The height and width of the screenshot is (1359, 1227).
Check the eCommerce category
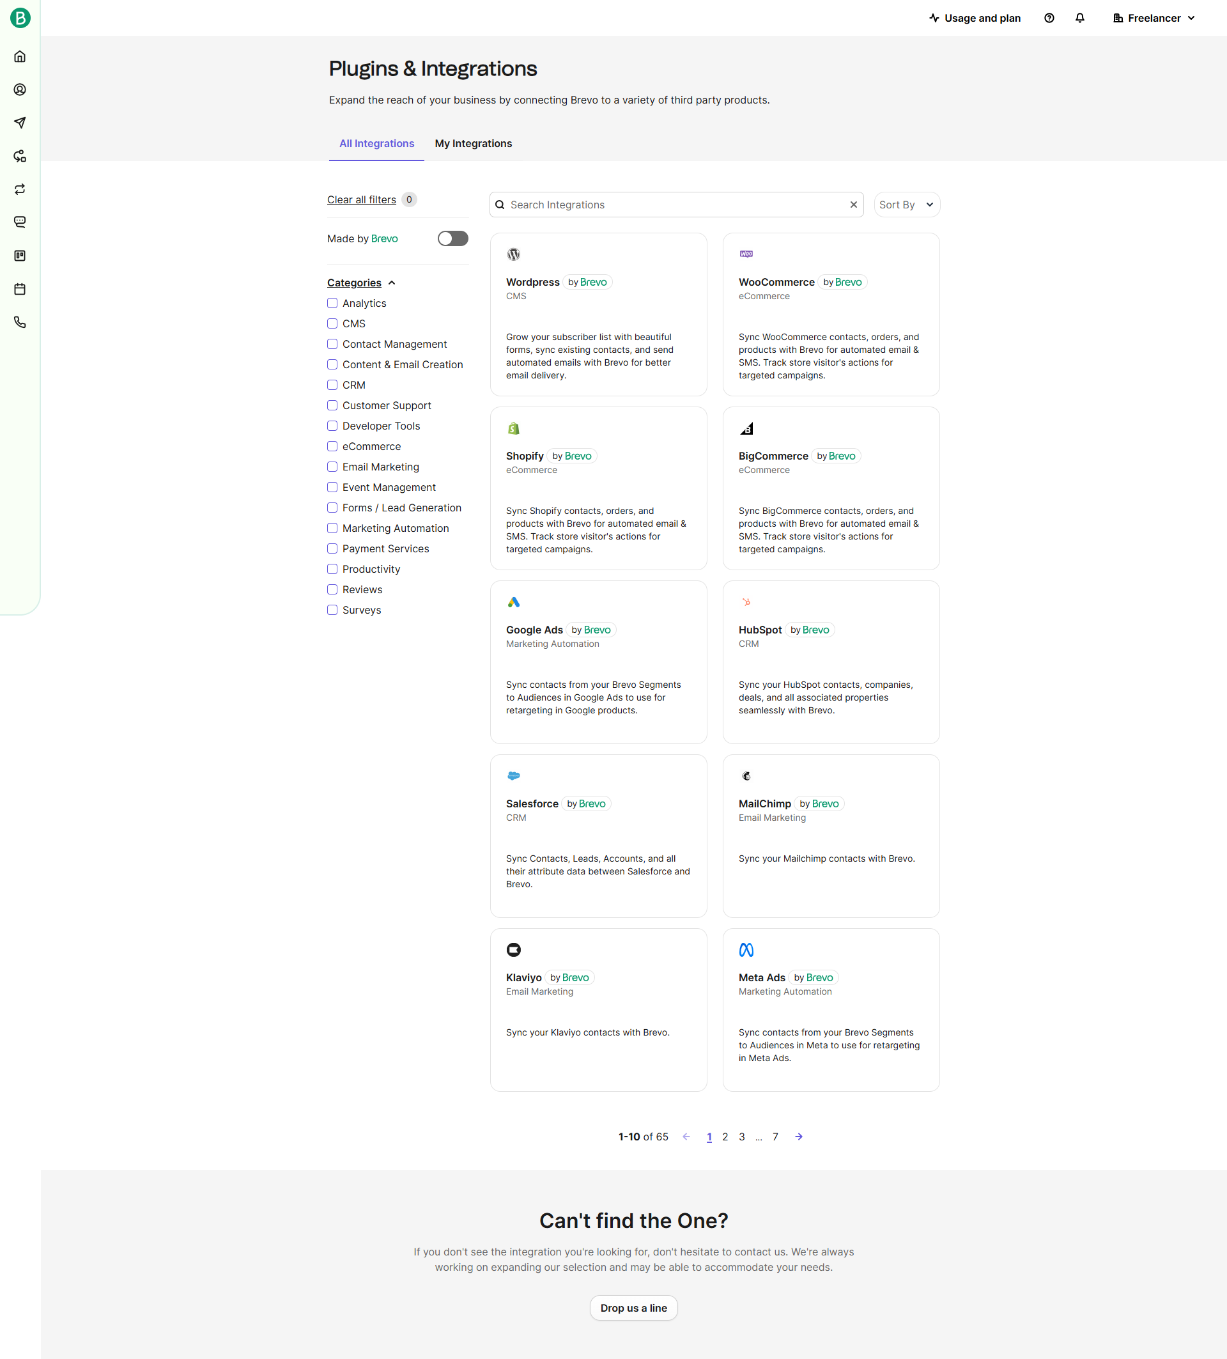click(332, 446)
